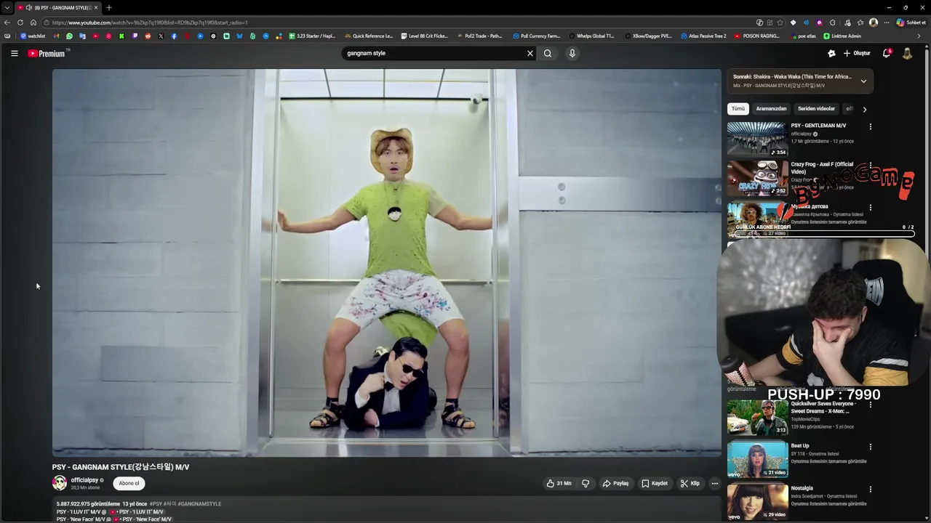
Task: Expand the Shakira Waka Waka mix panel
Action: tap(863, 81)
